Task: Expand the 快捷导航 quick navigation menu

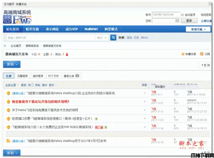Action: tap(200, 29)
